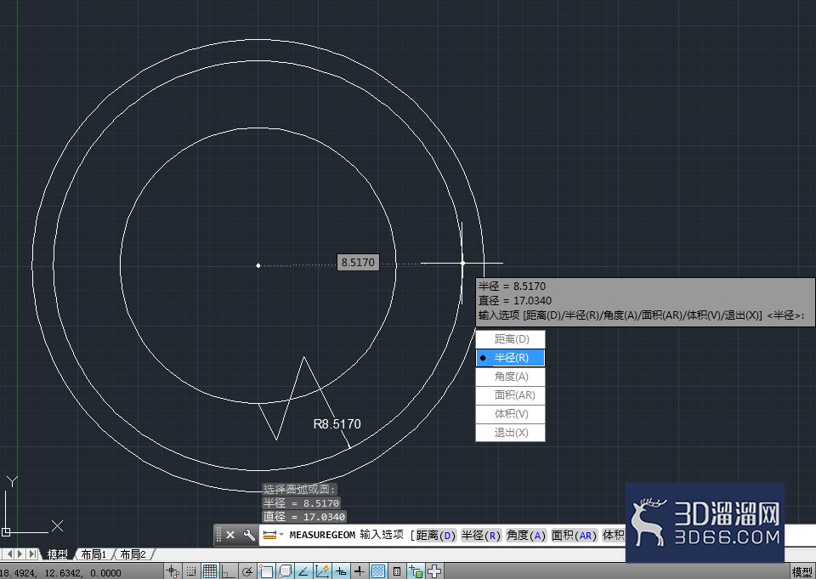Viewport: 816px width, 579px height.
Task: Choose 体积(V) in the popup option menu
Action: (511, 414)
